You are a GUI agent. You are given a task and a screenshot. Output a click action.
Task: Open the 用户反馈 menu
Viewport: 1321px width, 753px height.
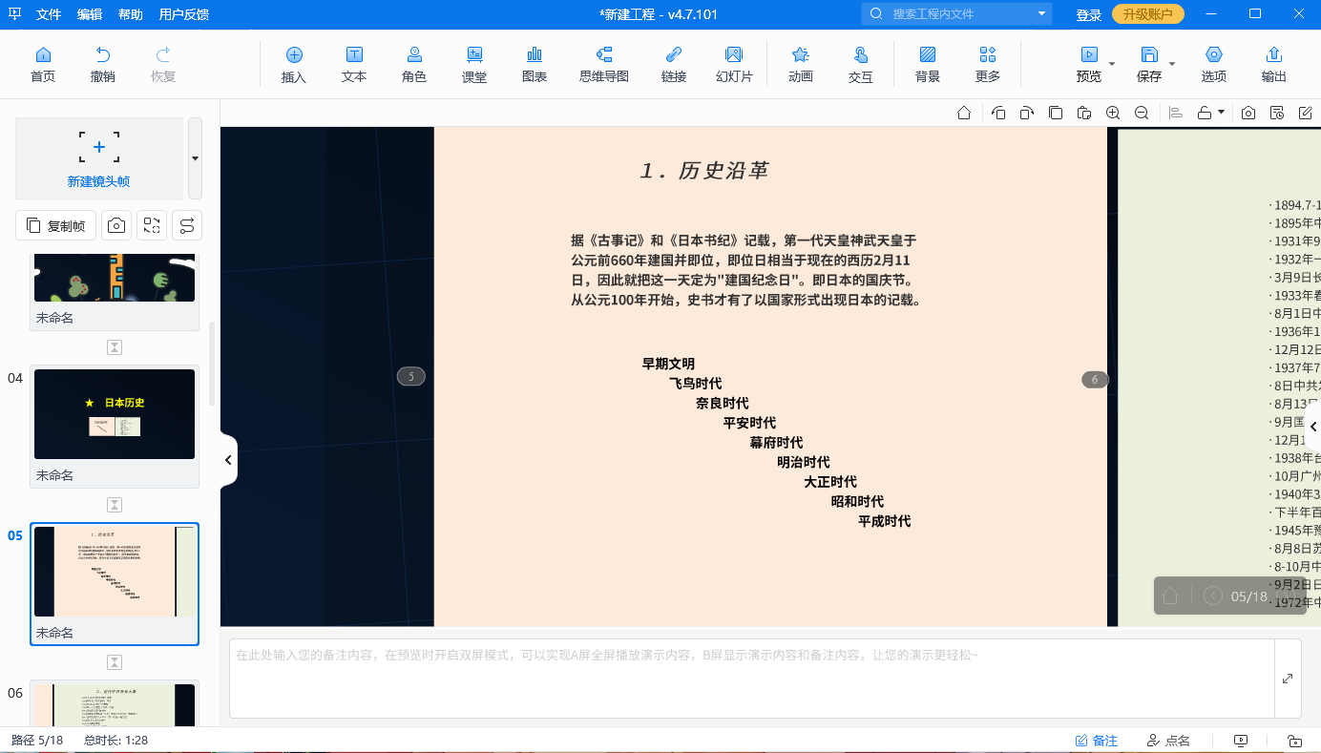point(184,14)
